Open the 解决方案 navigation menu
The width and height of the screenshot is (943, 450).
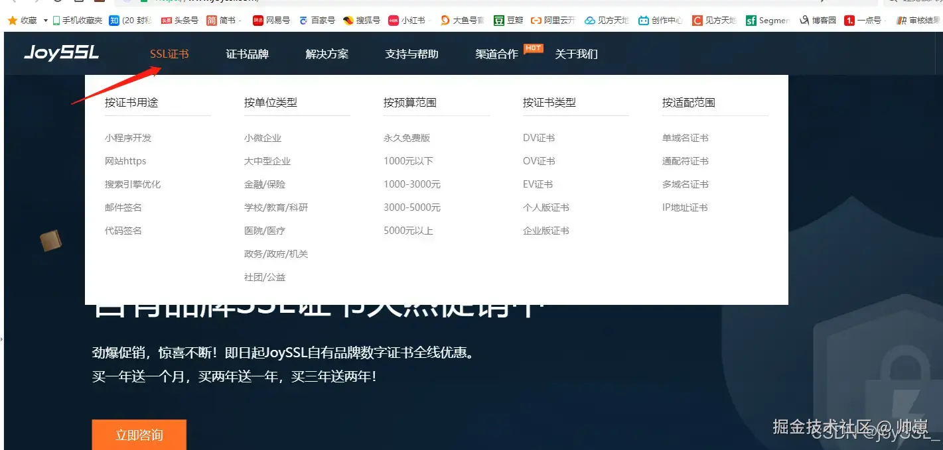(x=327, y=54)
